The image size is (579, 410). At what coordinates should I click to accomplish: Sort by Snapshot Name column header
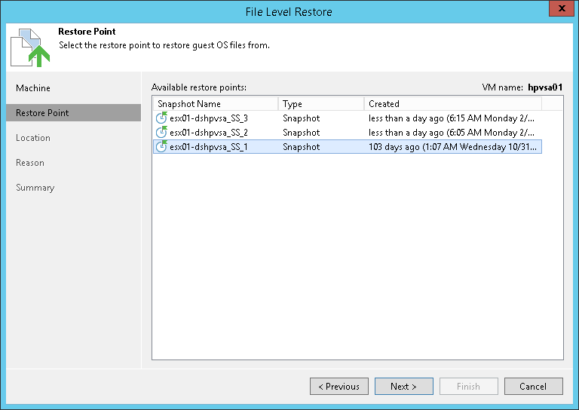coord(215,104)
